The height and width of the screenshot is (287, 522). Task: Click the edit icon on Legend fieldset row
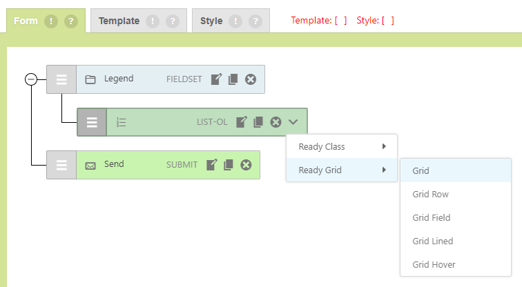pos(216,79)
